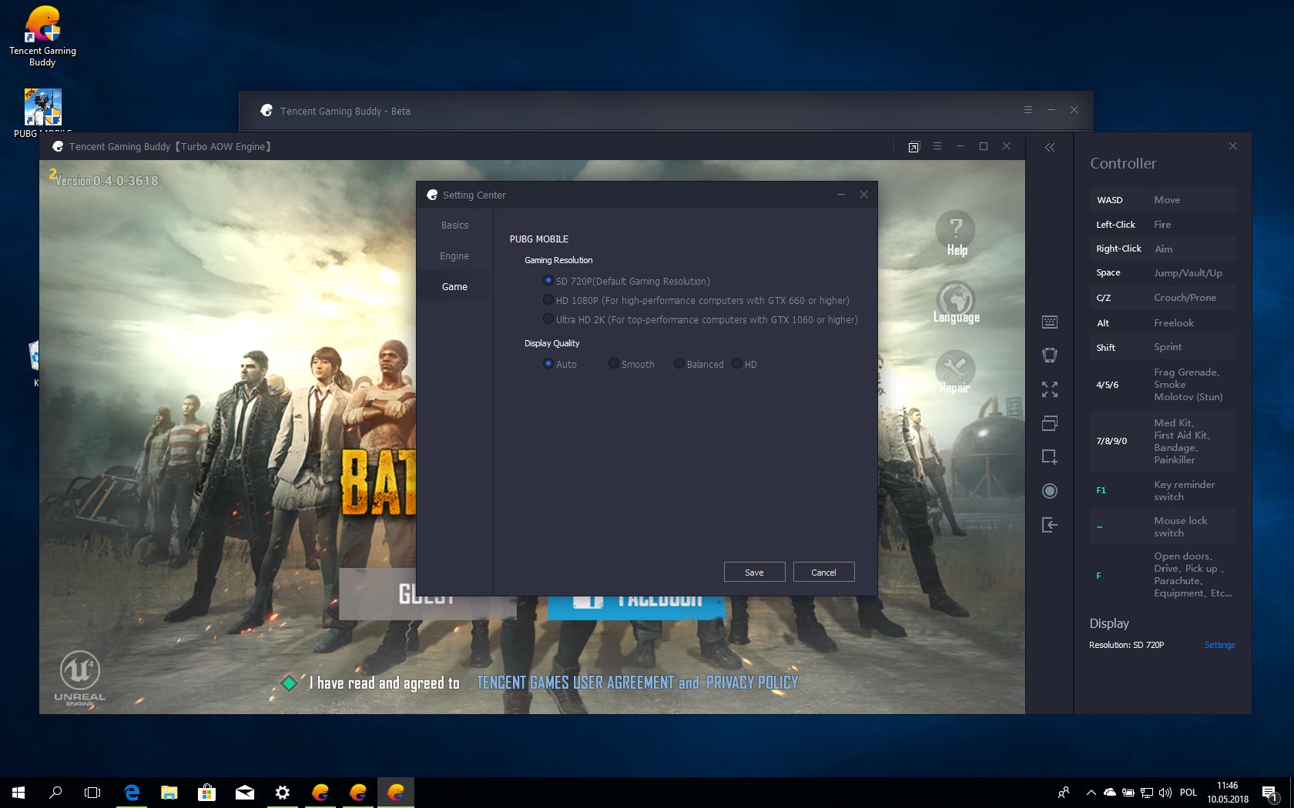The width and height of the screenshot is (1294, 808).
Task: Click the Save button
Action: click(754, 572)
